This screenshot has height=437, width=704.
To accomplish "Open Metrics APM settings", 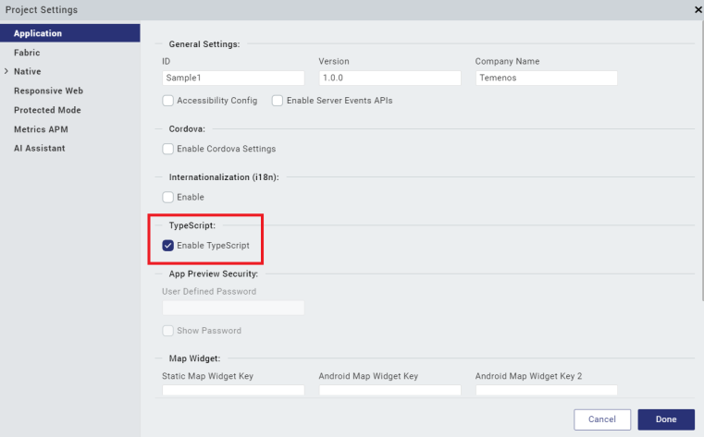I will pyautogui.click(x=41, y=129).
